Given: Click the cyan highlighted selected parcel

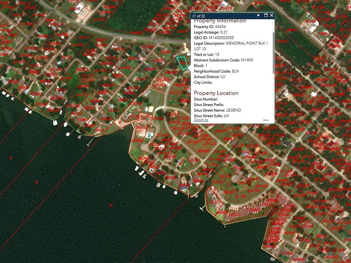Looking at the screenshot, I should pyautogui.click(x=182, y=63).
